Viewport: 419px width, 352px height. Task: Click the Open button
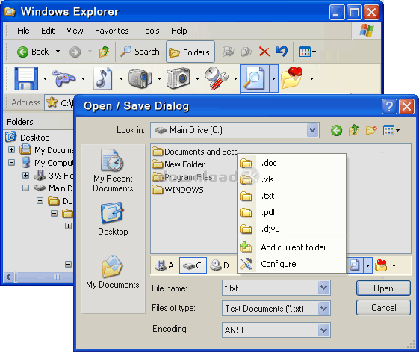pyautogui.click(x=383, y=288)
